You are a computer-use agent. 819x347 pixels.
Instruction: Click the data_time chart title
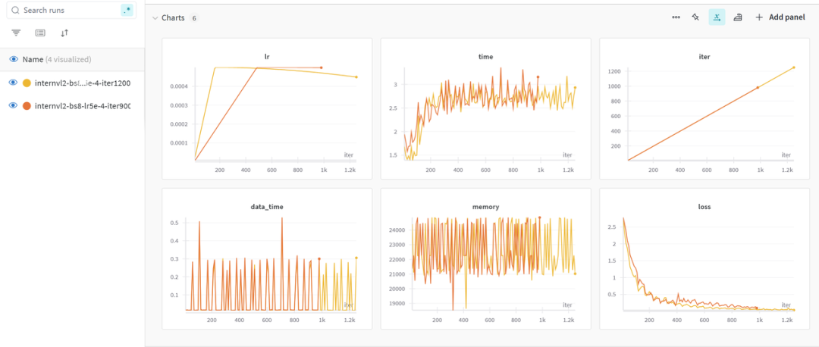click(x=267, y=207)
